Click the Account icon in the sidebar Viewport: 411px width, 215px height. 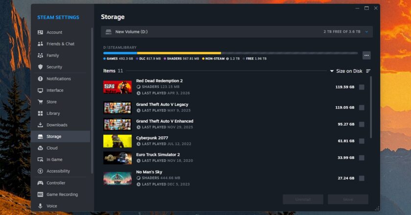(x=40, y=32)
